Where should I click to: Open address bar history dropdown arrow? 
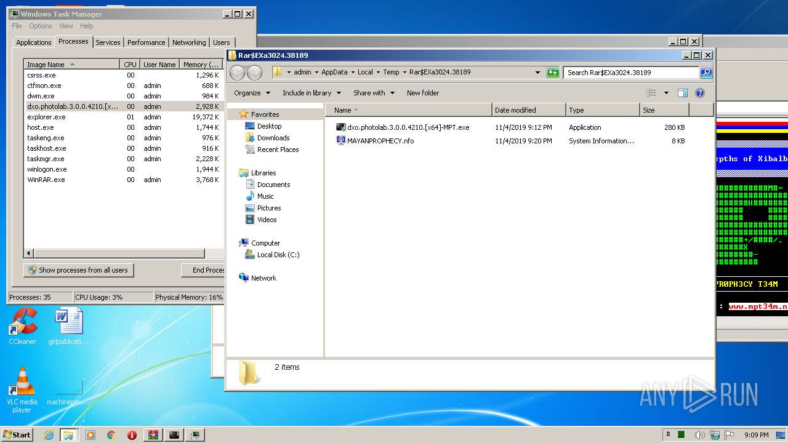538,73
